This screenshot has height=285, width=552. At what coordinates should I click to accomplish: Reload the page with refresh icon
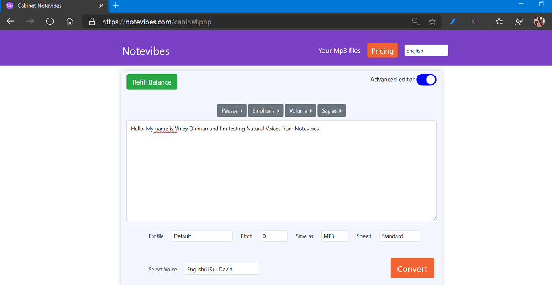[x=50, y=22]
